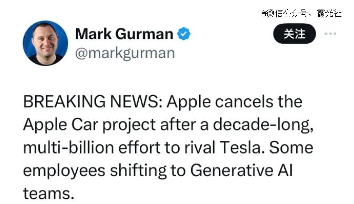Click the phrase "Generative AI" in the tweet
The width and height of the screenshot is (354, 204).
242,170
